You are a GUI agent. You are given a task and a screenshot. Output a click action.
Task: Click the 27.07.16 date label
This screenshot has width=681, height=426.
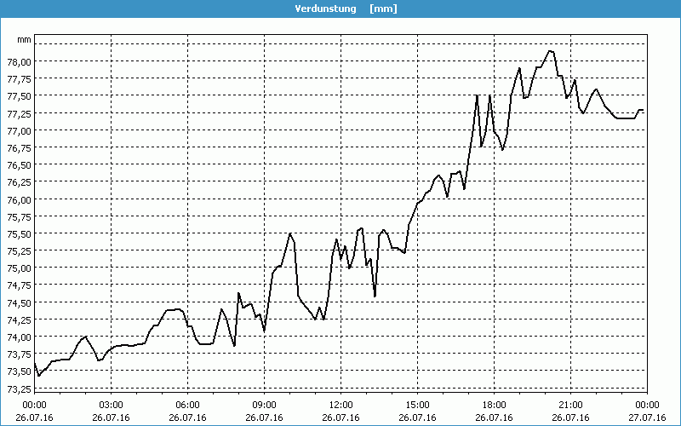(647, 417)
